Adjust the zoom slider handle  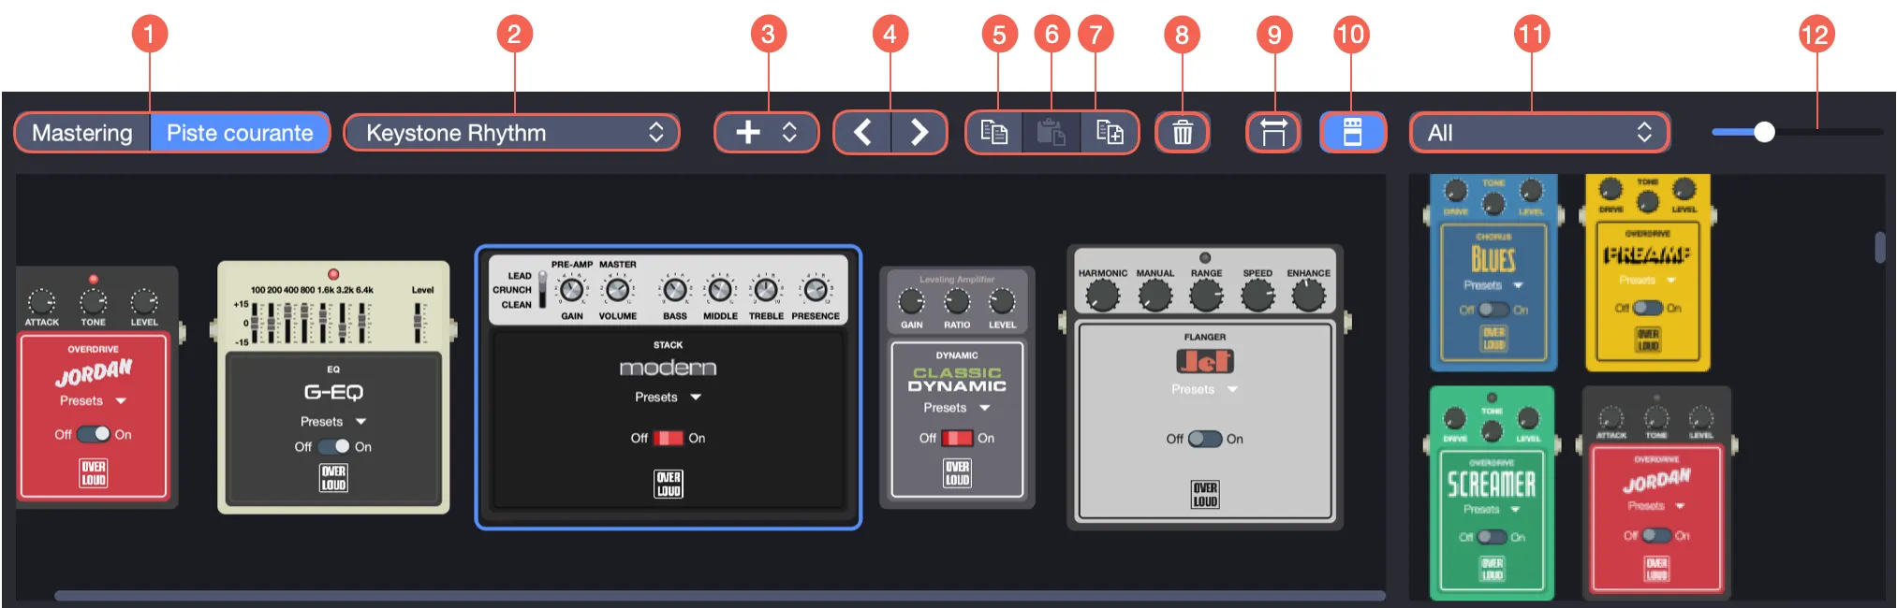click(x=1764, y=132)
